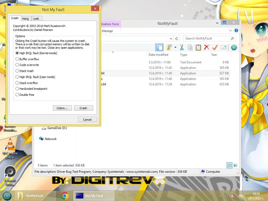Click the muted volume tray icon
Viewport: 268px width, 201px height.
click(x=233, y=196)
